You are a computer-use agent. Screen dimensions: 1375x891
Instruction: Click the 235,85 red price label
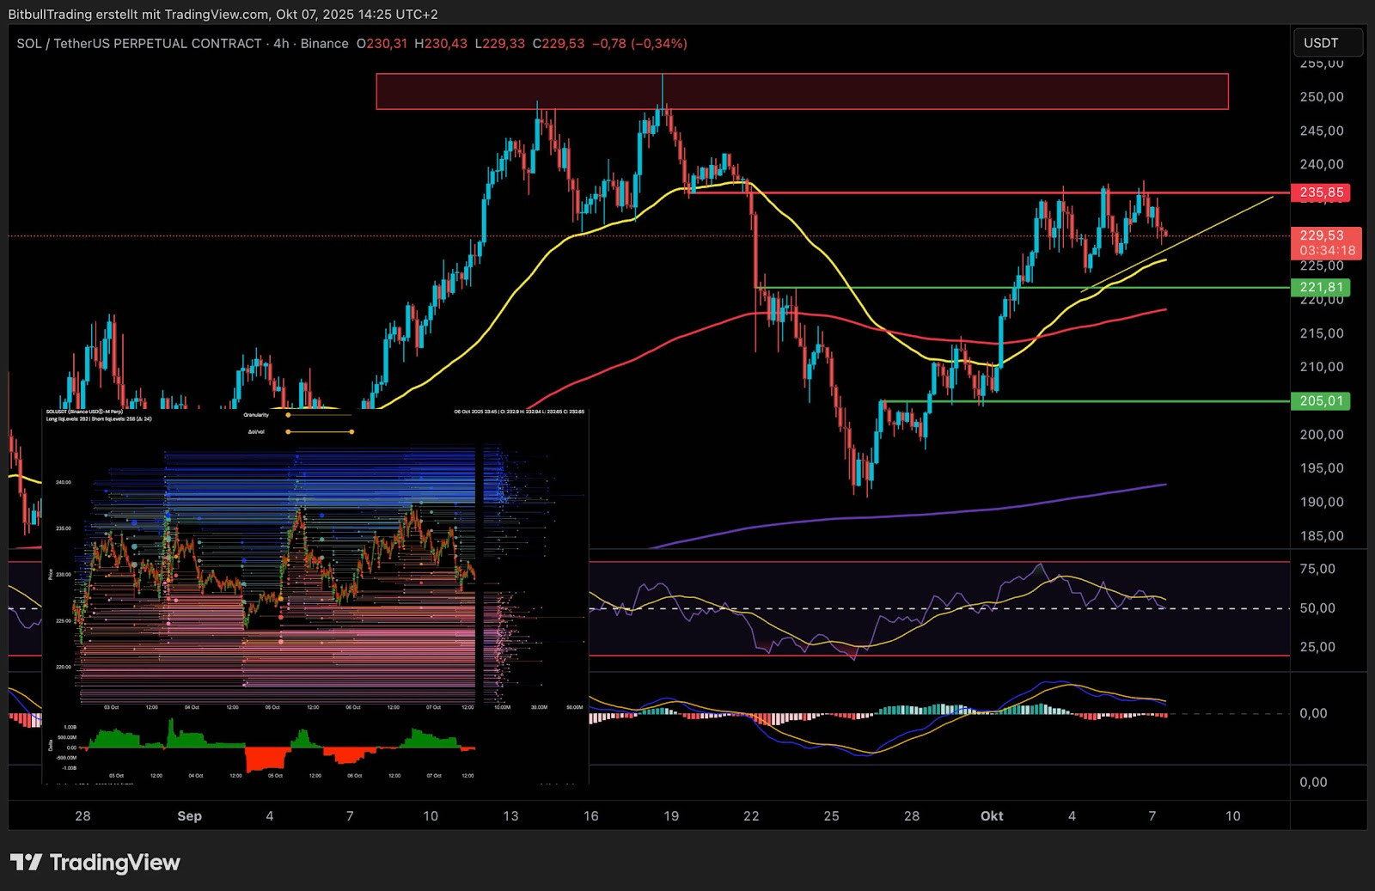[1320, 192]
